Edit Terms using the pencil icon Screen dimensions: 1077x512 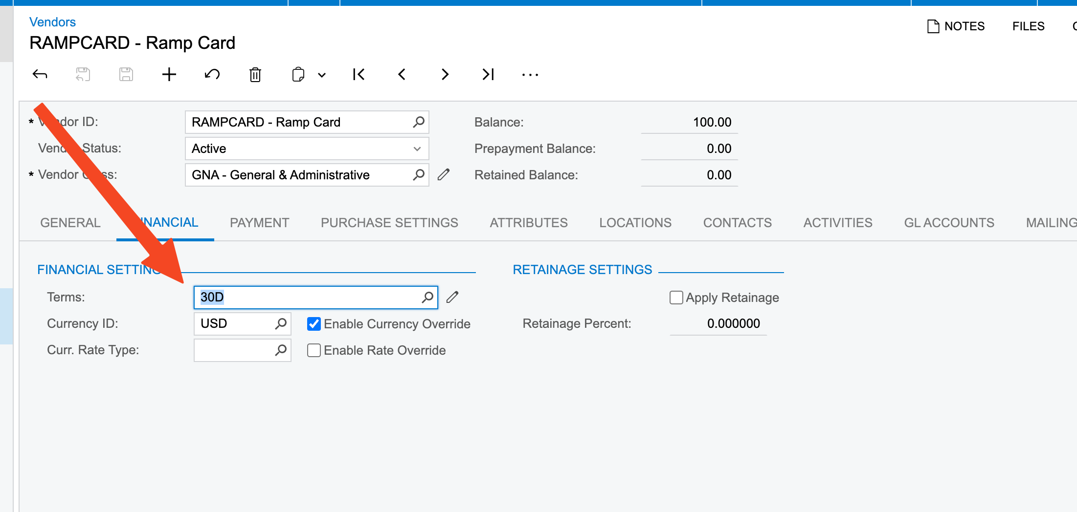[452, 297]
